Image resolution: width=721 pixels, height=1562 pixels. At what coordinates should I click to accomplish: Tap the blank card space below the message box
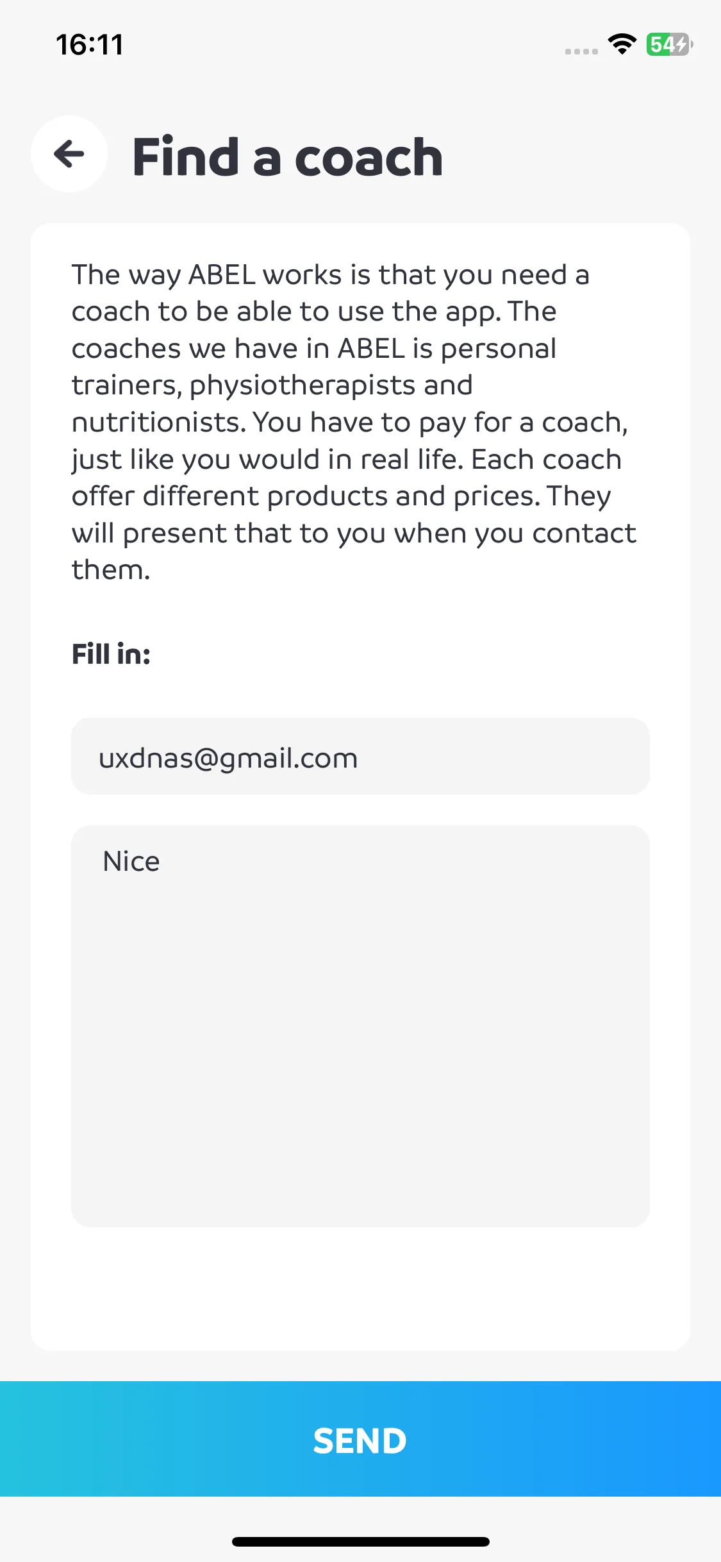[360, 1289]
